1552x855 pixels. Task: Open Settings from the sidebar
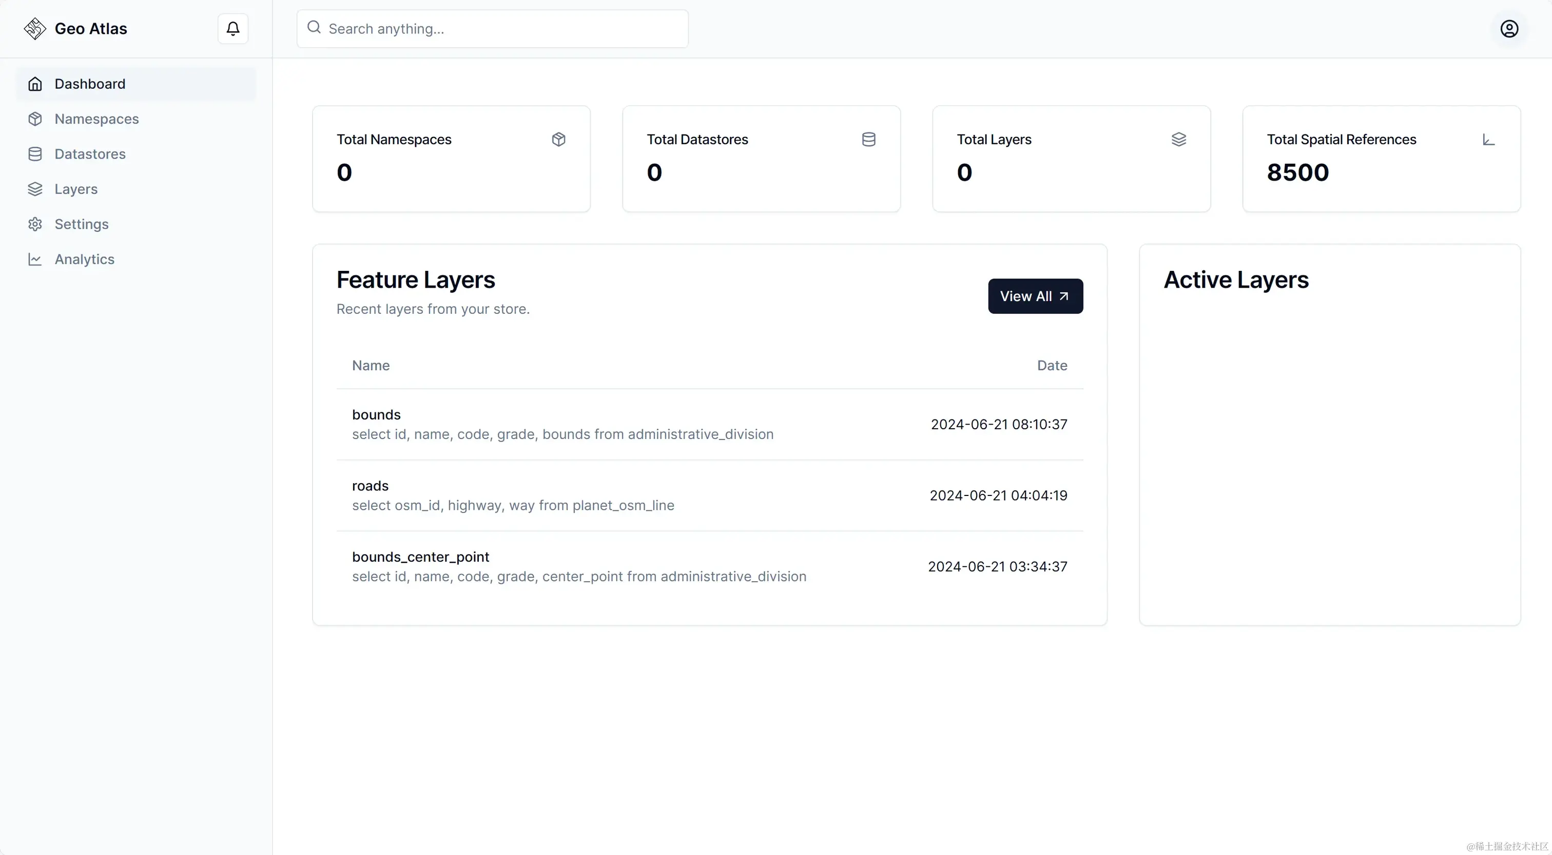click(81, 224)
